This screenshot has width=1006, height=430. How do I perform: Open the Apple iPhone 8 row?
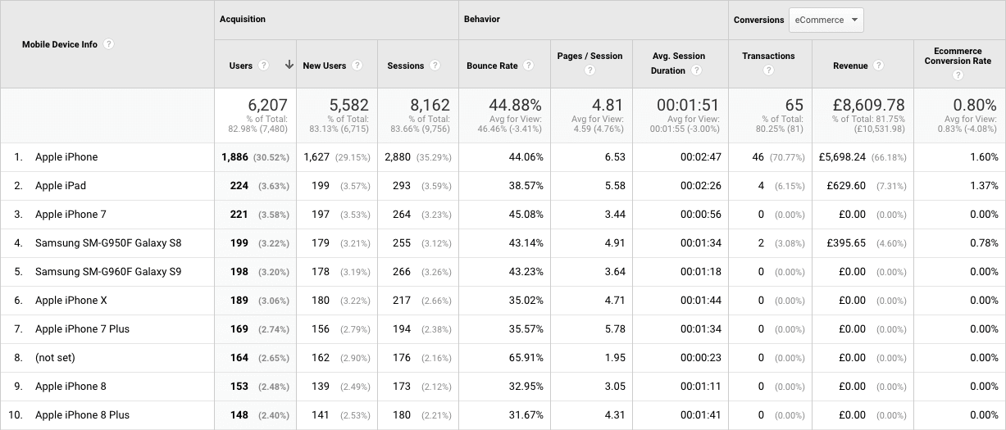[71, 387]
